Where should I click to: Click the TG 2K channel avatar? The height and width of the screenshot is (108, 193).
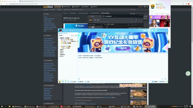91,21
